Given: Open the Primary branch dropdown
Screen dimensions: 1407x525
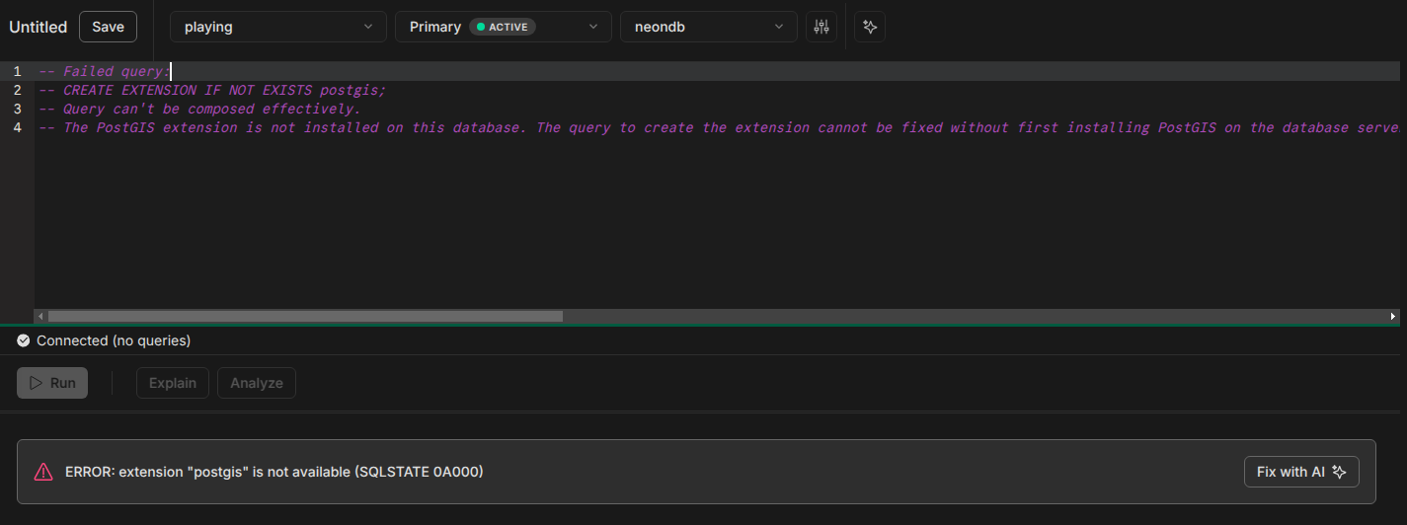Looking at the screenshot, I should 504,27.
